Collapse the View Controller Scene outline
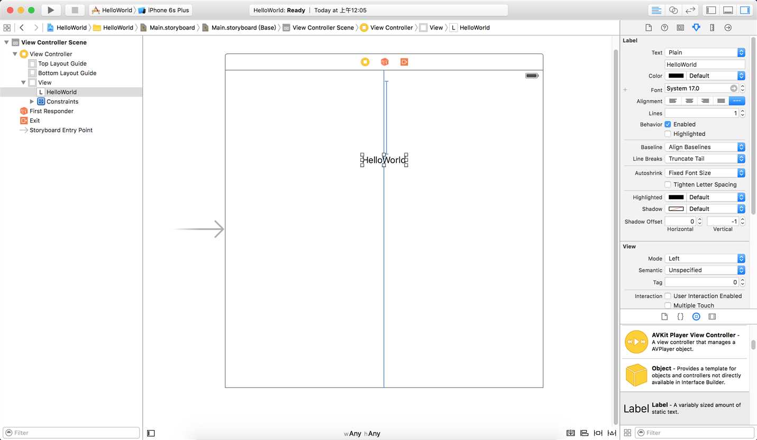The width and height of the screenshot is (757, 440). [6, 42]
